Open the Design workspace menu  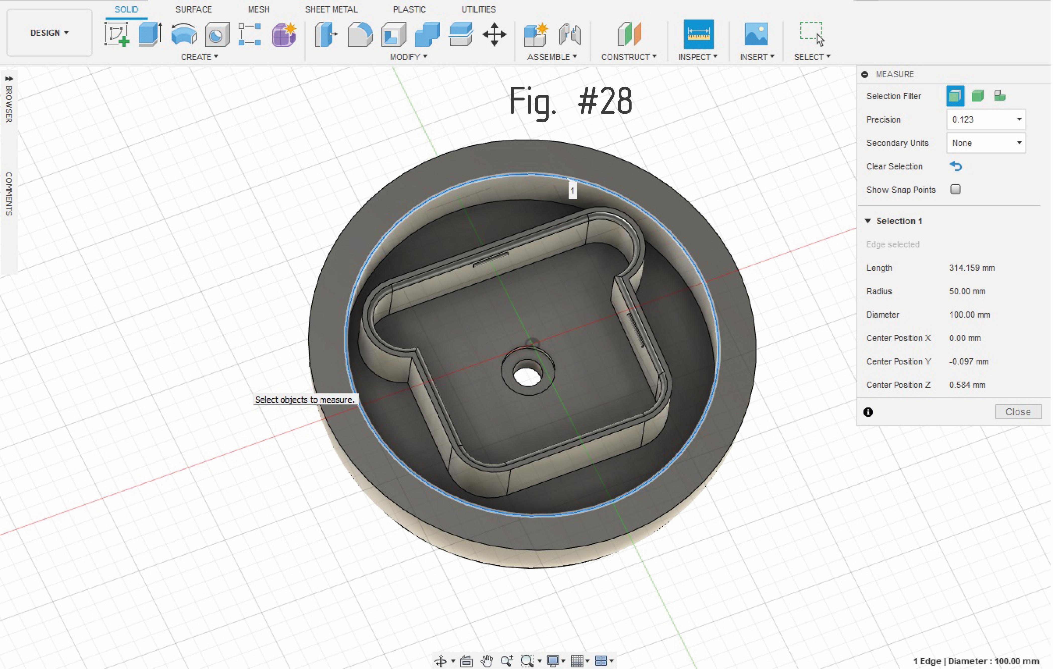tap(49, 33)
